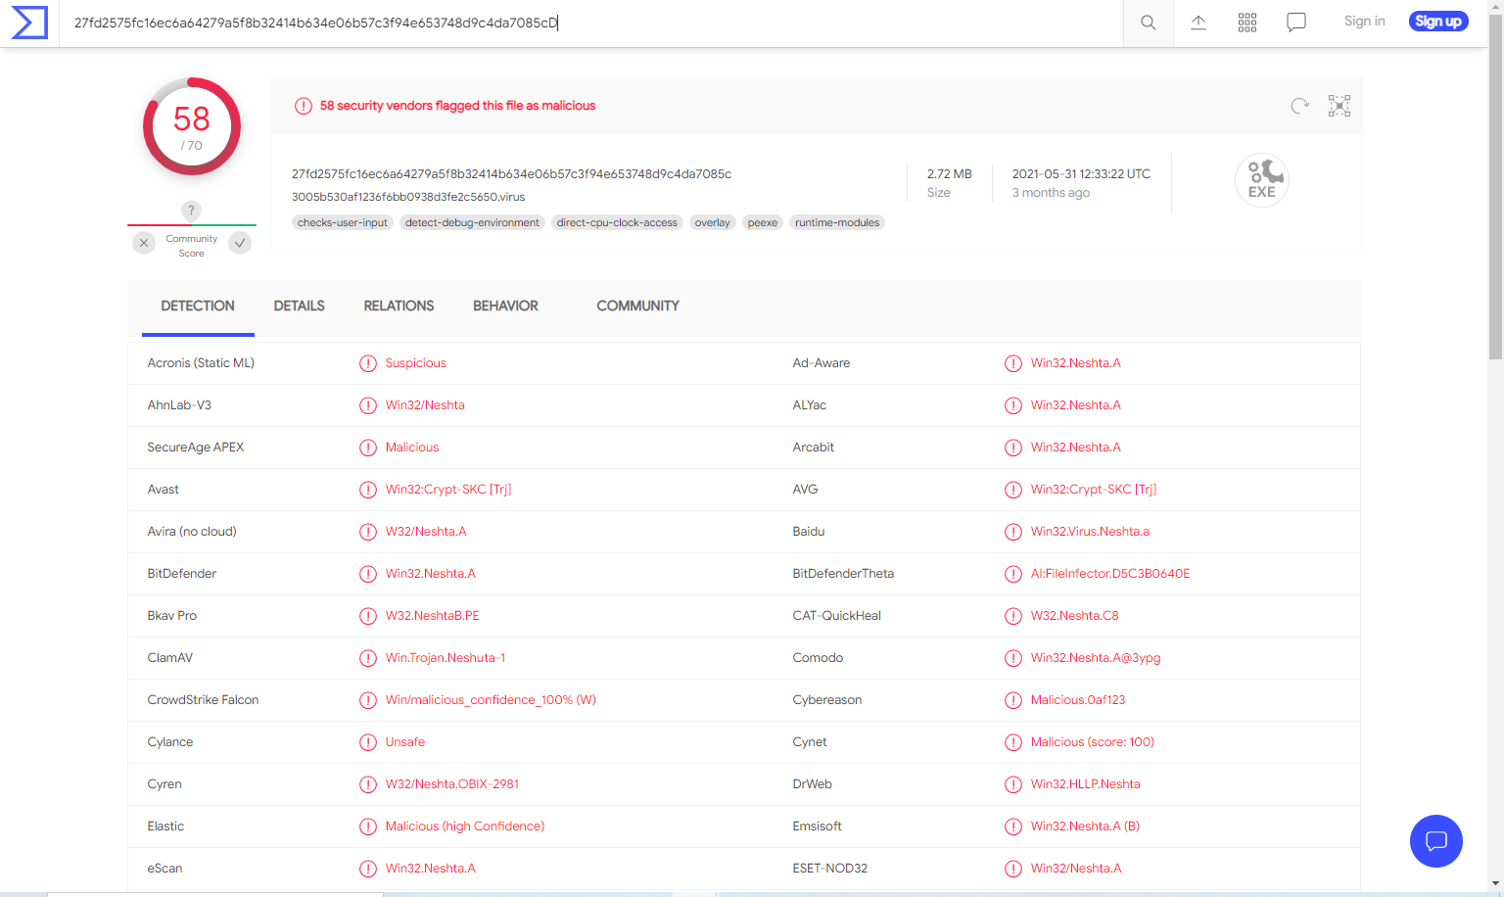Open the apps grid icon
1504x897 pixels.
pyautogui.click(x=1246, y=23)
